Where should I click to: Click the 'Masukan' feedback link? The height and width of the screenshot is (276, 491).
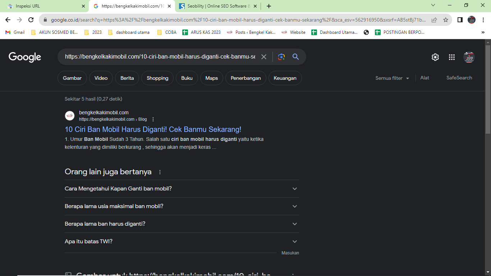click(x=290, y=253)
